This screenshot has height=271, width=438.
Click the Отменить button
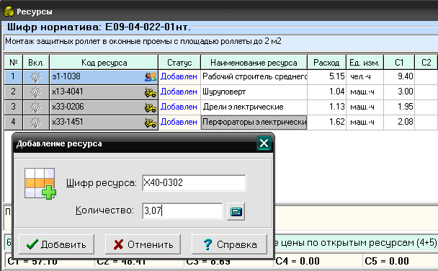[143, 244]
